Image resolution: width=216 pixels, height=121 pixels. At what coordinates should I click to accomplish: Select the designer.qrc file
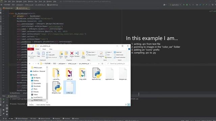click(x=123, y=74)
